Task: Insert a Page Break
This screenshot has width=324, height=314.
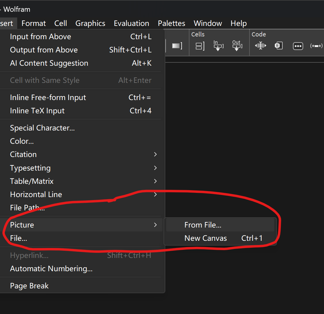Action: pyautogui.click(x=29, y=286)
